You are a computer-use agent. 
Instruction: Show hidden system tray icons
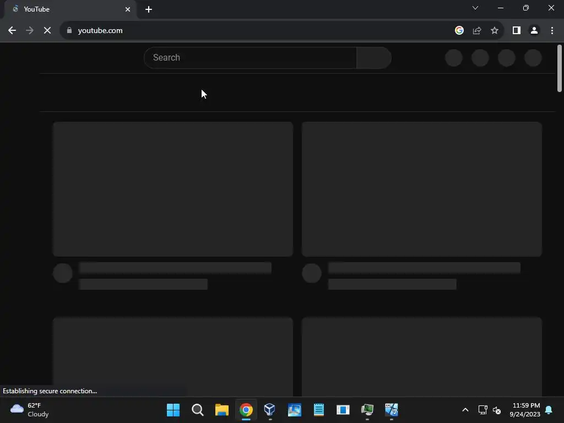click(465, 410)
